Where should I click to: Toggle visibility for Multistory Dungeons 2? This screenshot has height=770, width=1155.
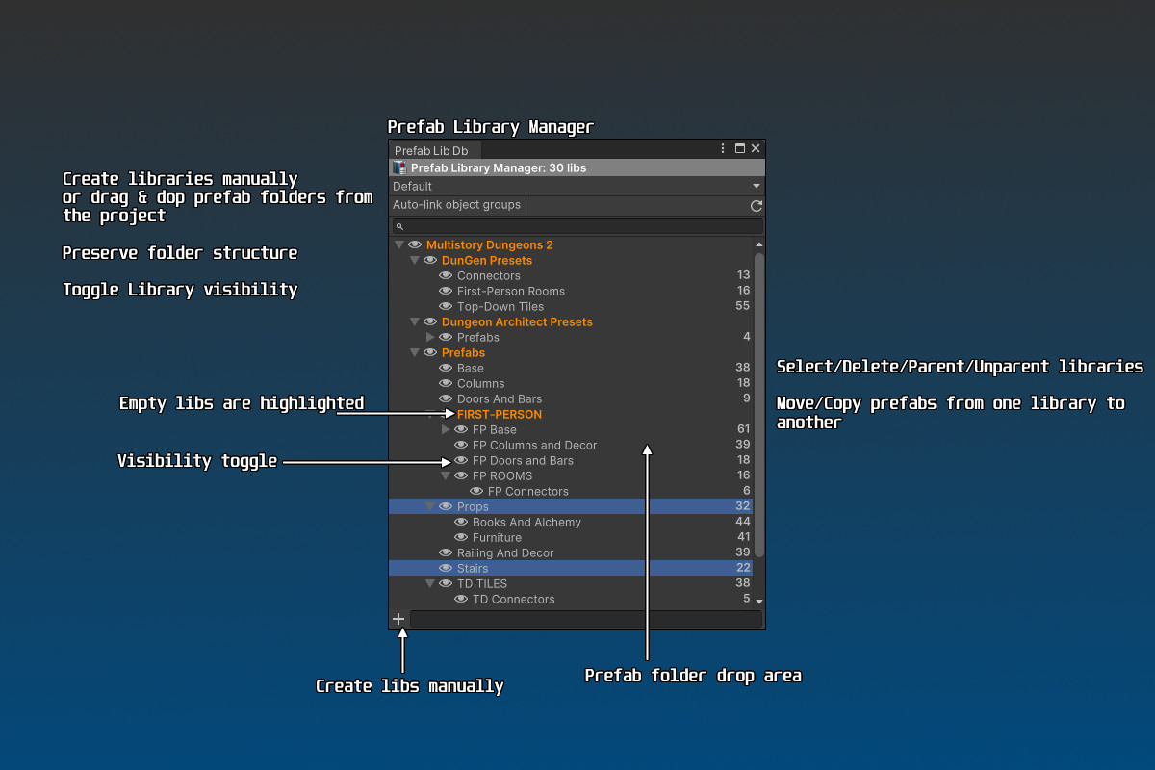point(415,244)
